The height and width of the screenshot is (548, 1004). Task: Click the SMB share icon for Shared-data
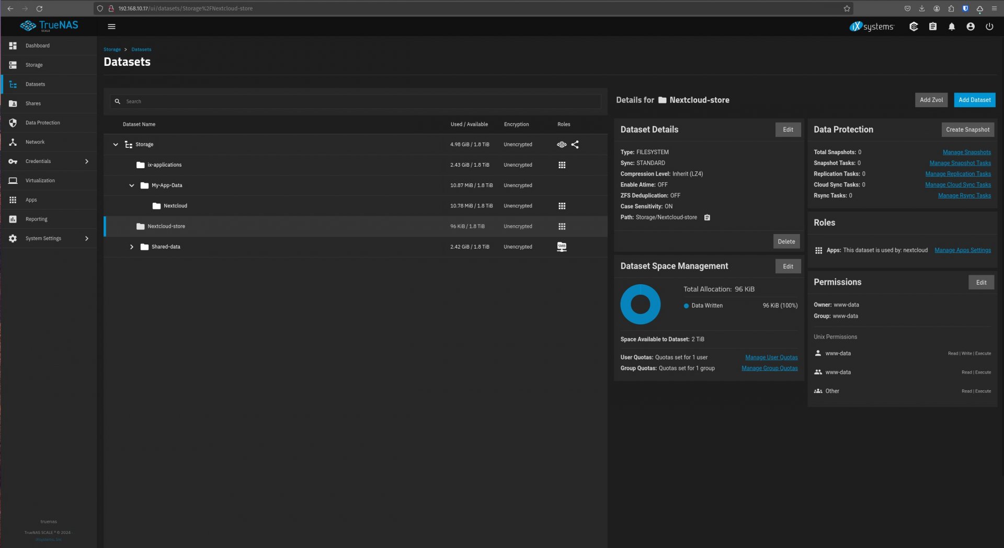click(562, 247)
